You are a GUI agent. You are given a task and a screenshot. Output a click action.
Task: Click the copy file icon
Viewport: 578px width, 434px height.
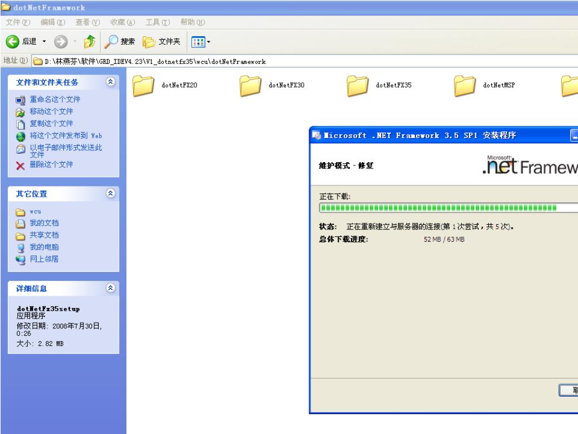(20, 124)
